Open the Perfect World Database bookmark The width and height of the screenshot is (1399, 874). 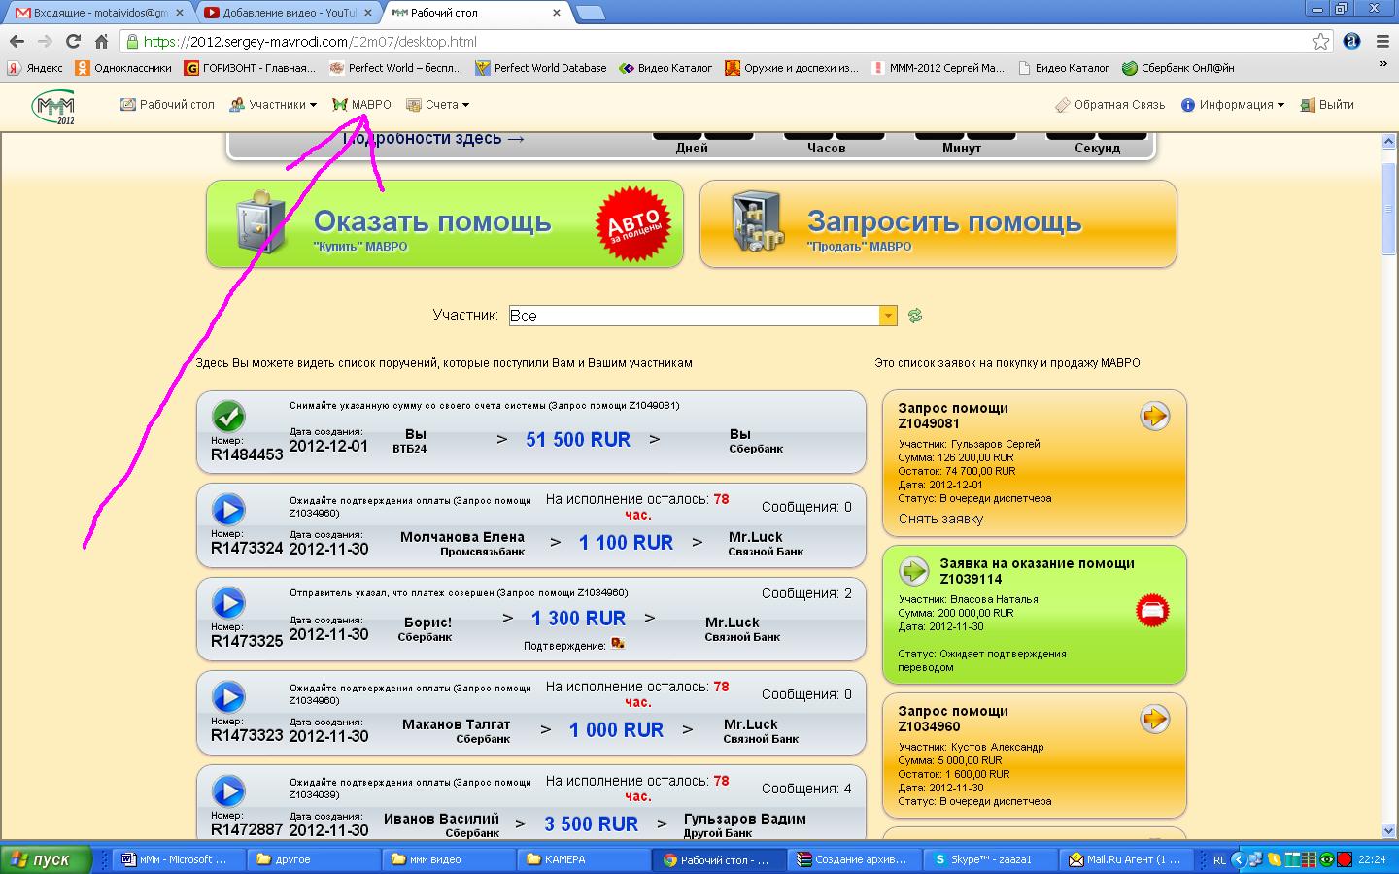(x=541, y=68)
